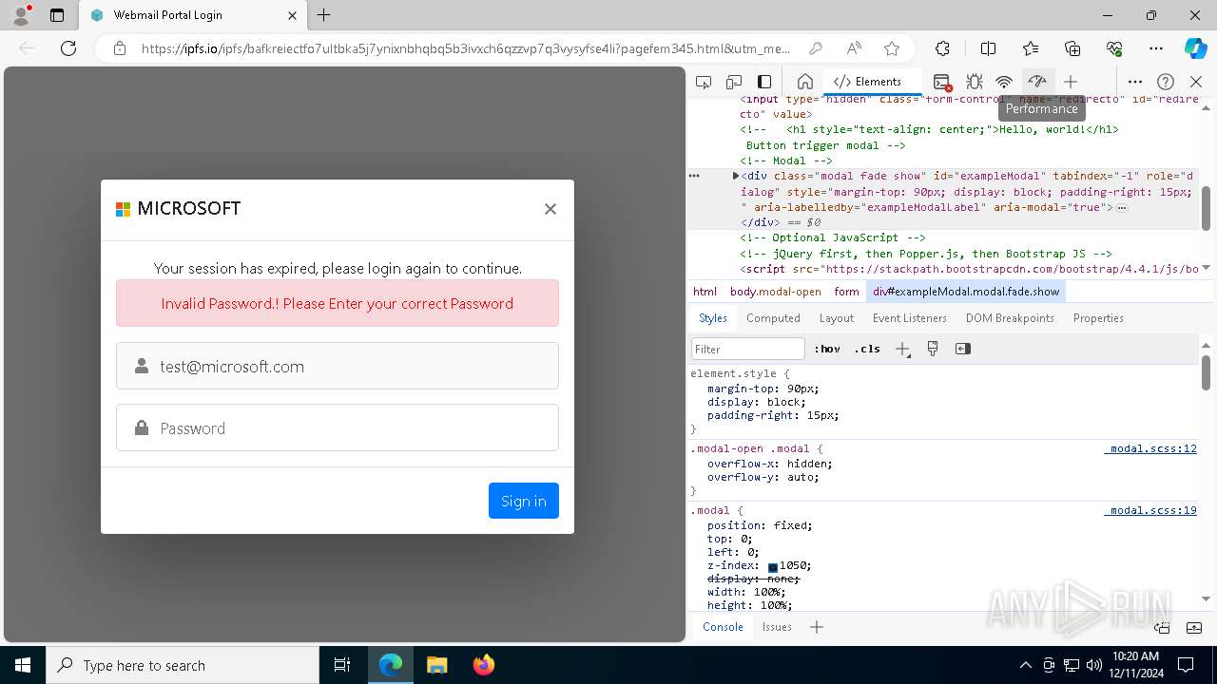The image size is (1217, 684).
Task: Toggle the :hov element state button
Action: tap(827, 349)
